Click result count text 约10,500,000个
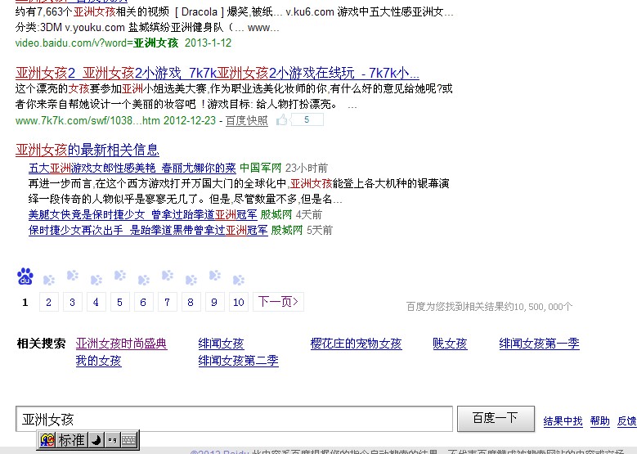 538,307
